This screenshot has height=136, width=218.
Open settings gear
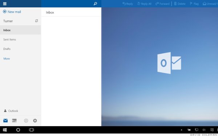click(x=35, y=121)
